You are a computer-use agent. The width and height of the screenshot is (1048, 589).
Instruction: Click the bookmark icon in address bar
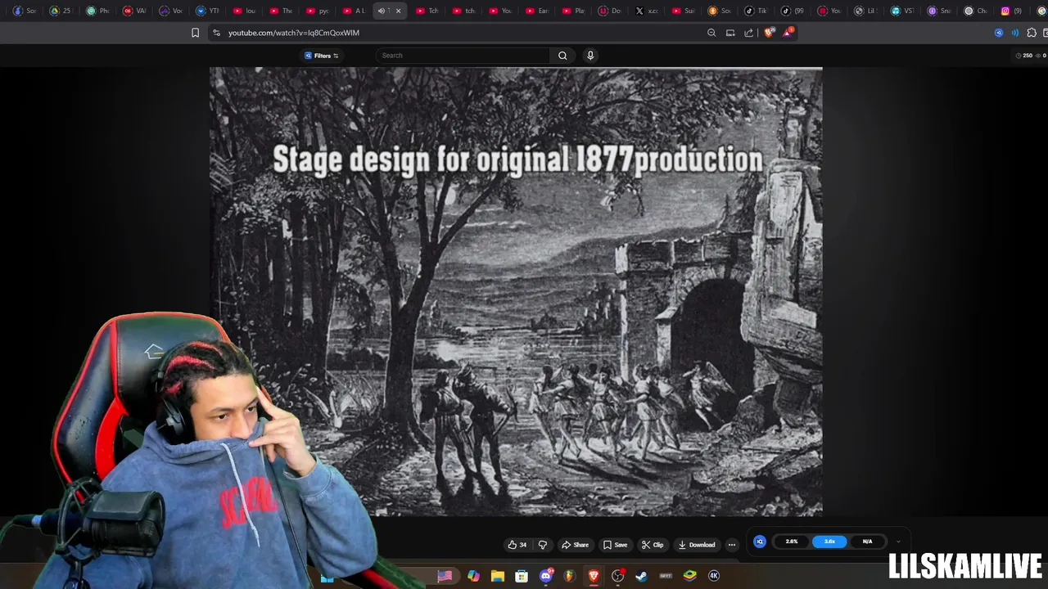tap(195, 33)
